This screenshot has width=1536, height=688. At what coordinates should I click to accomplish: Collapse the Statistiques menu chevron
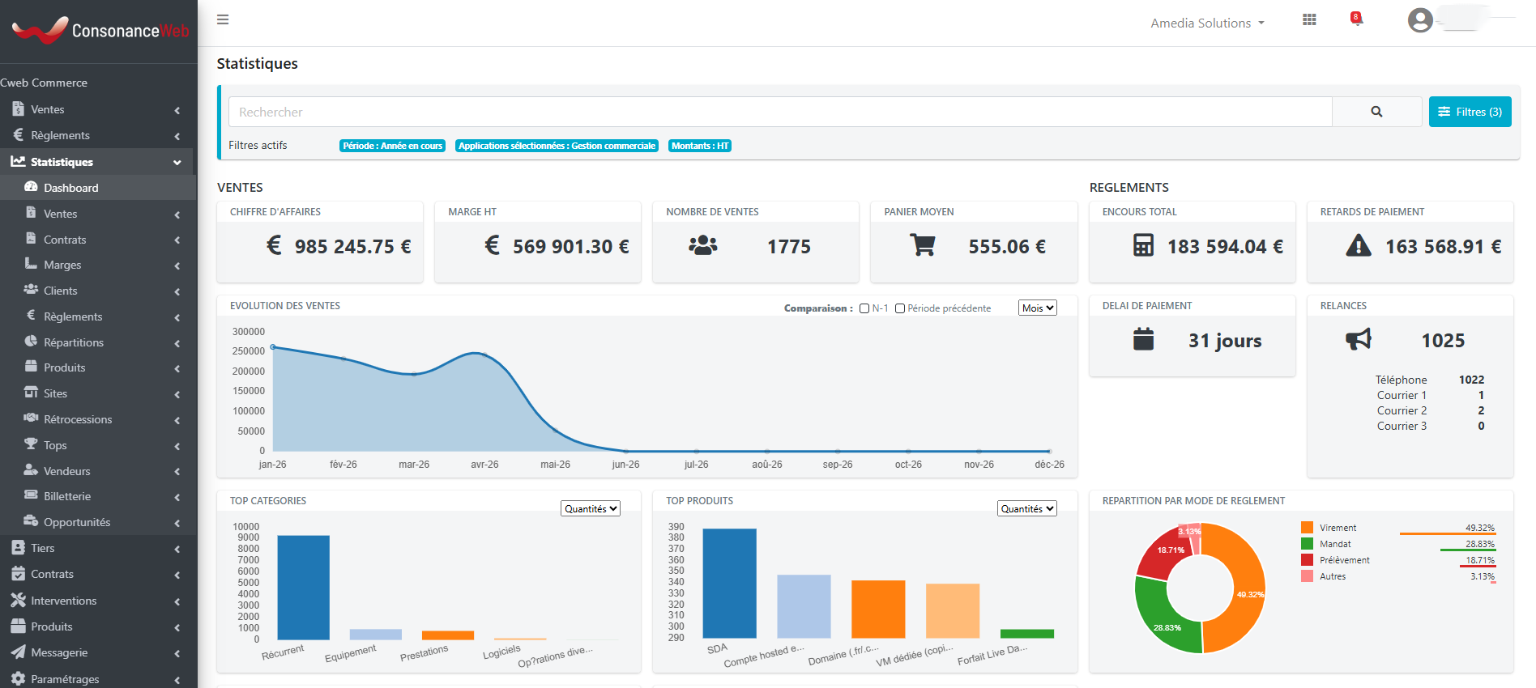pyautogui.click(x=177, y=162)
